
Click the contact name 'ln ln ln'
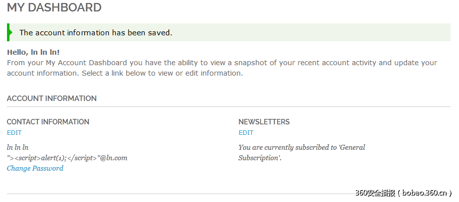pyautogui.click(x=17, y=147)
